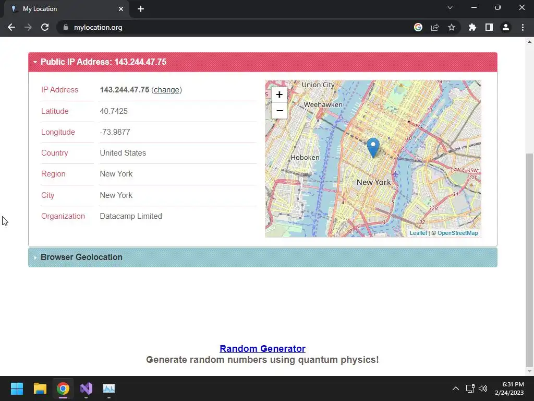Open the Random Generator link

[263, 348]
